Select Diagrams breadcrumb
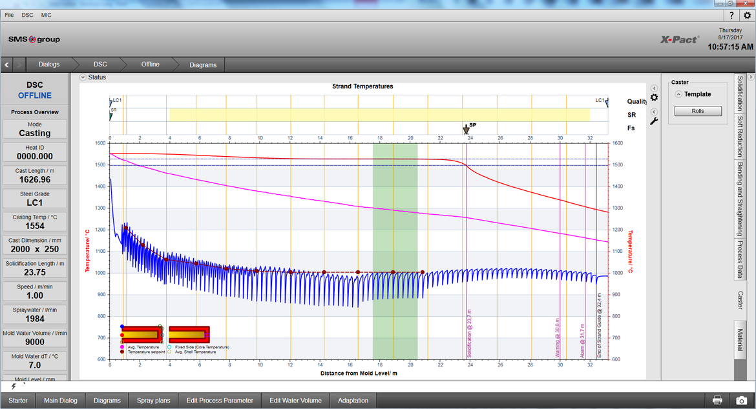Screen dimensions: 756x409 click(203, 65)
